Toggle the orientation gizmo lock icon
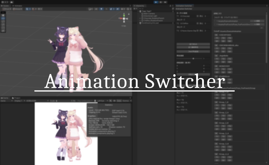 click(129, 14)
